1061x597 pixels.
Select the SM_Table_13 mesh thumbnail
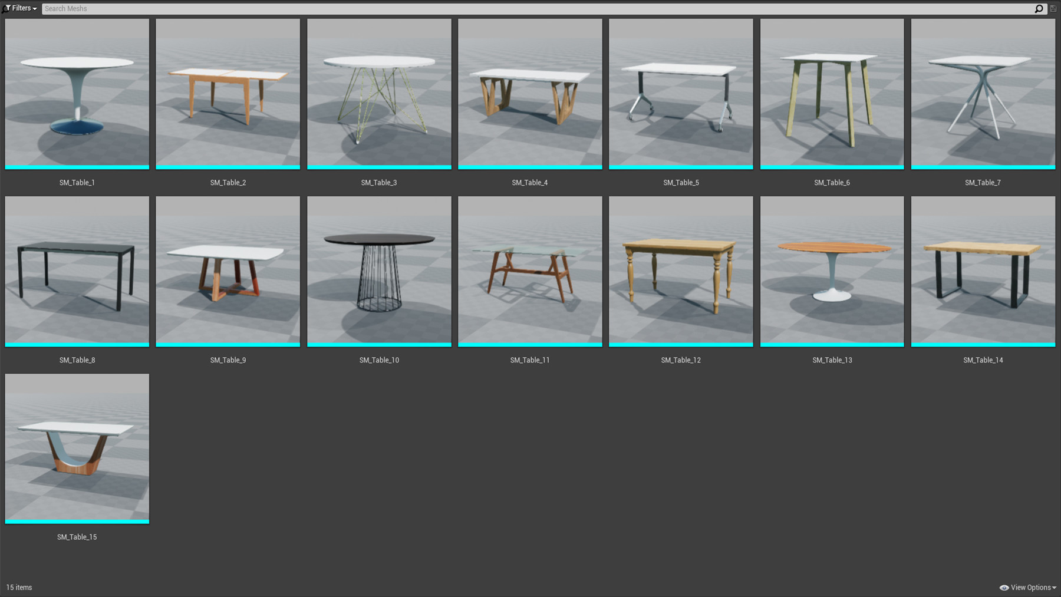click(x=832, y=272)
